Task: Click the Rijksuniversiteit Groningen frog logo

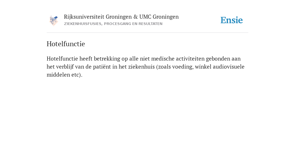Action: tap(54, 20)
